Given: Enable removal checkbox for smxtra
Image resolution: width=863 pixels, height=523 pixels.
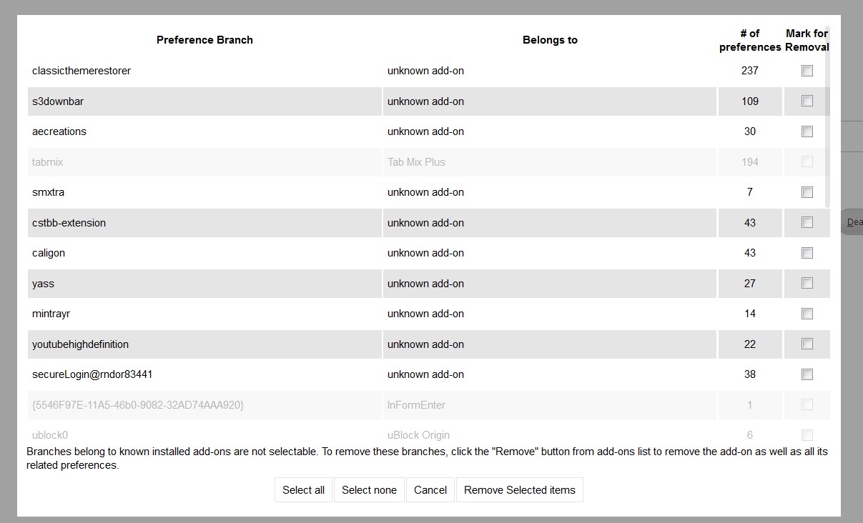Looking at the screenshot, I should (x=807, y=192).
